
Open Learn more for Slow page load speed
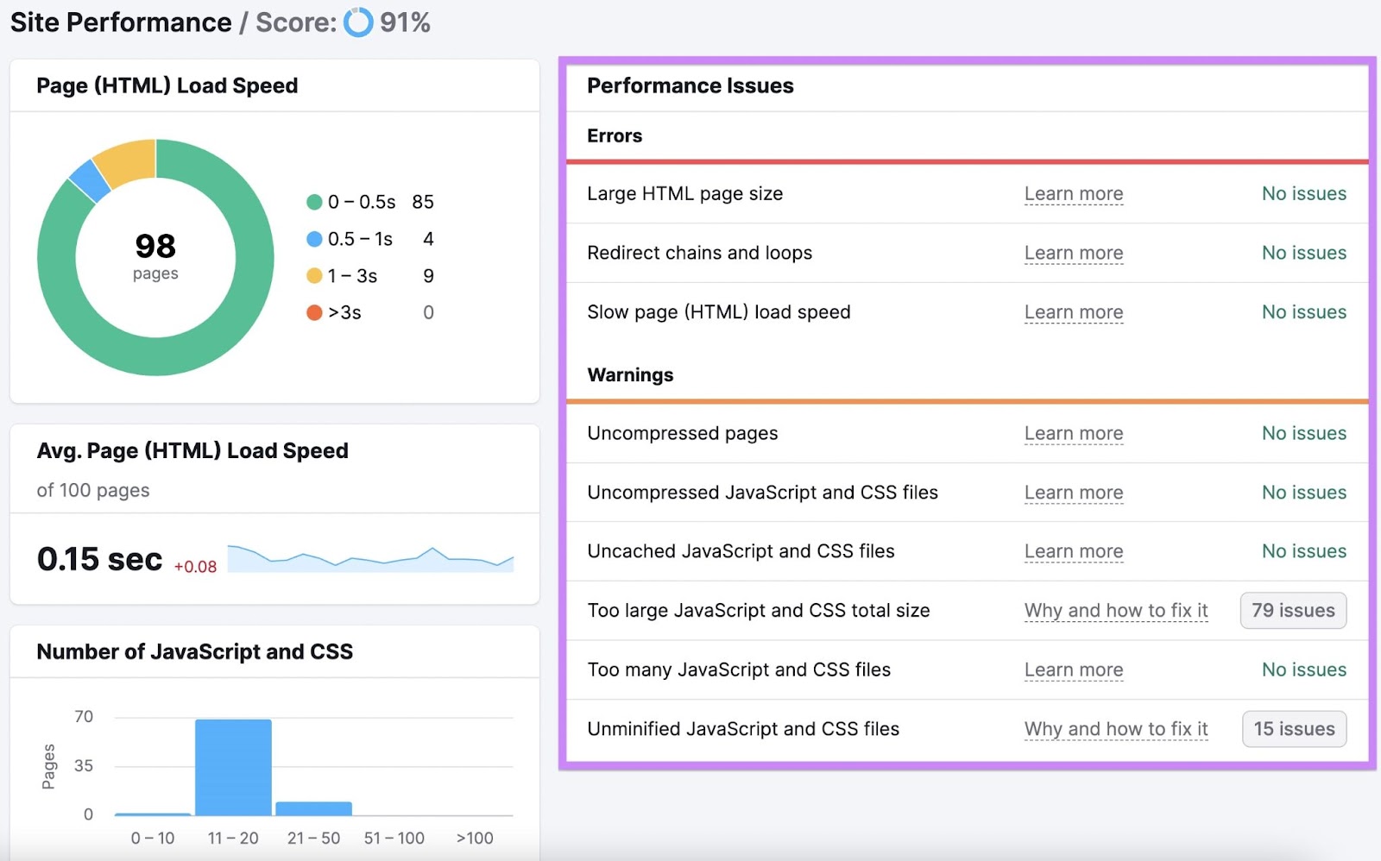tap(1073, 312)
